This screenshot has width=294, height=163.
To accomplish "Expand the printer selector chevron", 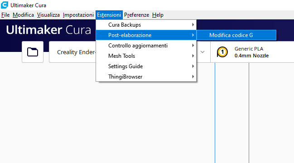I will click(202, 52).
